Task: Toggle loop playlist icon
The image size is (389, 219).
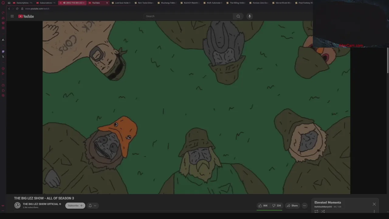Action: 316,211
